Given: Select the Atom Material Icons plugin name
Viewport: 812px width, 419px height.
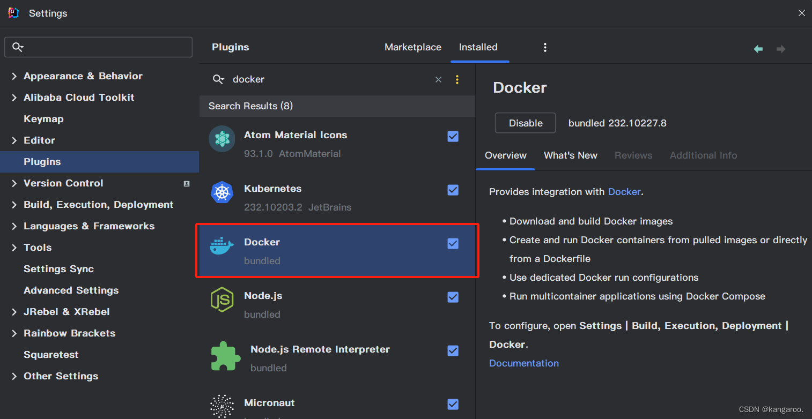Looking at the screenshot, I should click(x=296, y=135).
